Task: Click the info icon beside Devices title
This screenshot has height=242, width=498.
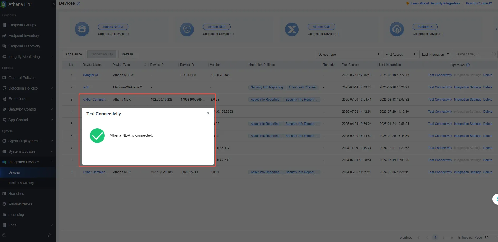Action: pyautogui.click(x=78, y=3)
